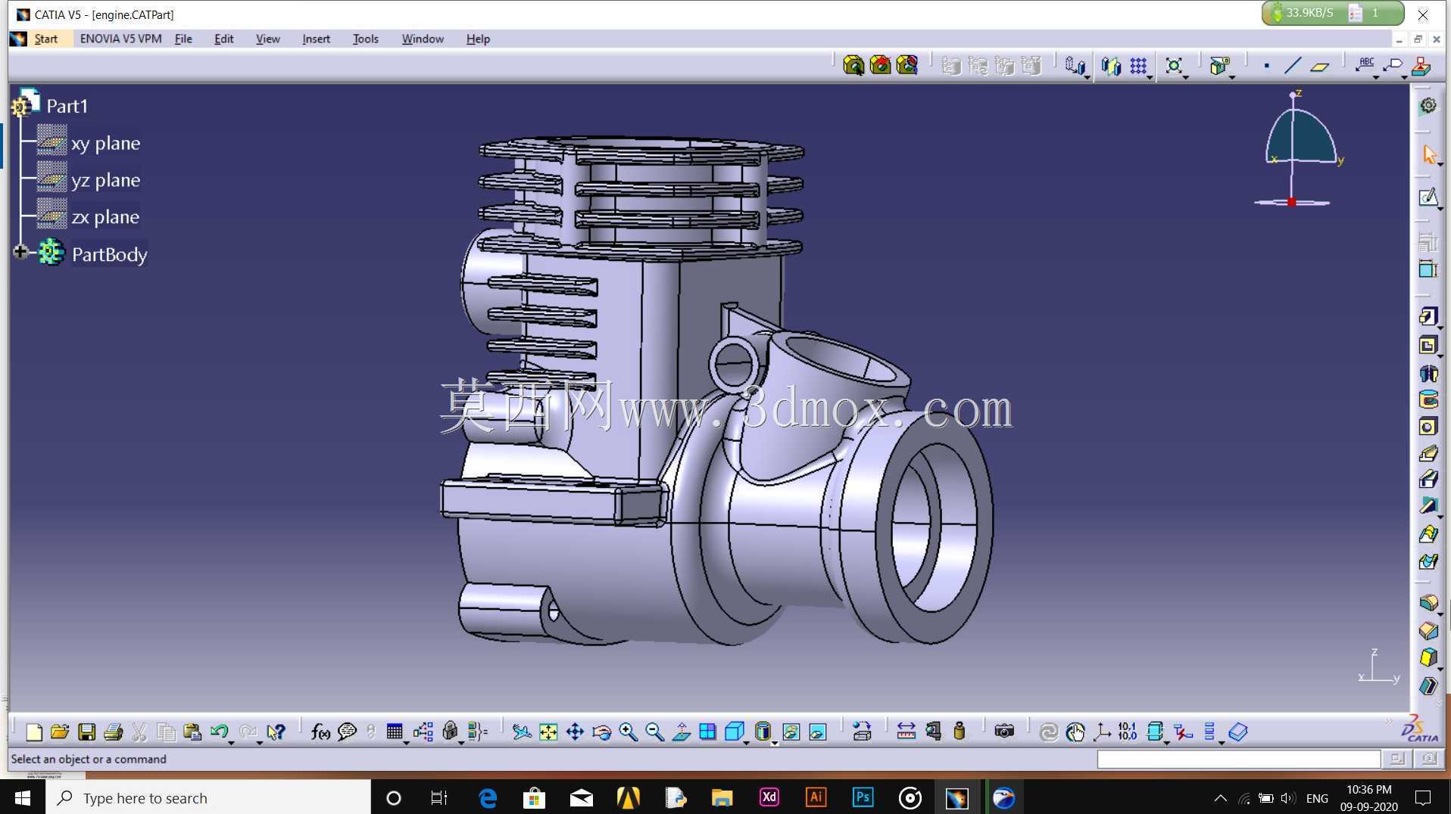Create a Point with the point icon
Image resolution: width=1451 pixels, height=814 pixels.
(1266, 66)
